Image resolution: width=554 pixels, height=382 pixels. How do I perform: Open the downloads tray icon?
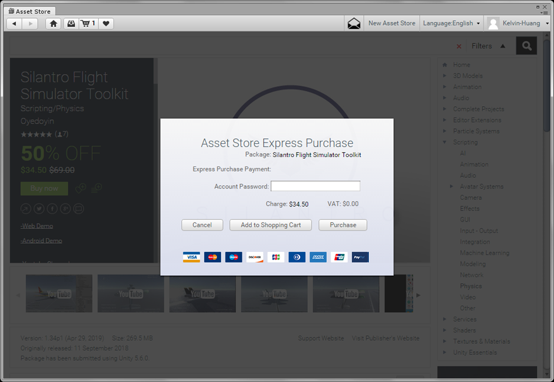tap(71, 24)
